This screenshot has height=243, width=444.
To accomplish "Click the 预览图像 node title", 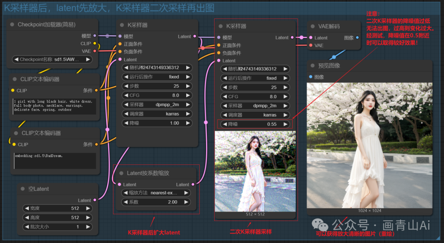I will pos(329,66).
